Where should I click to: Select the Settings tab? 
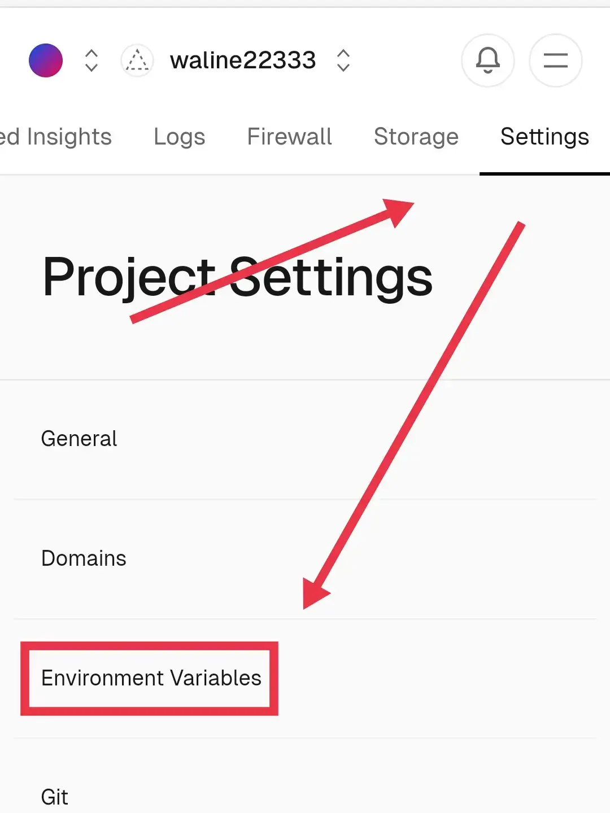[545, 137]
